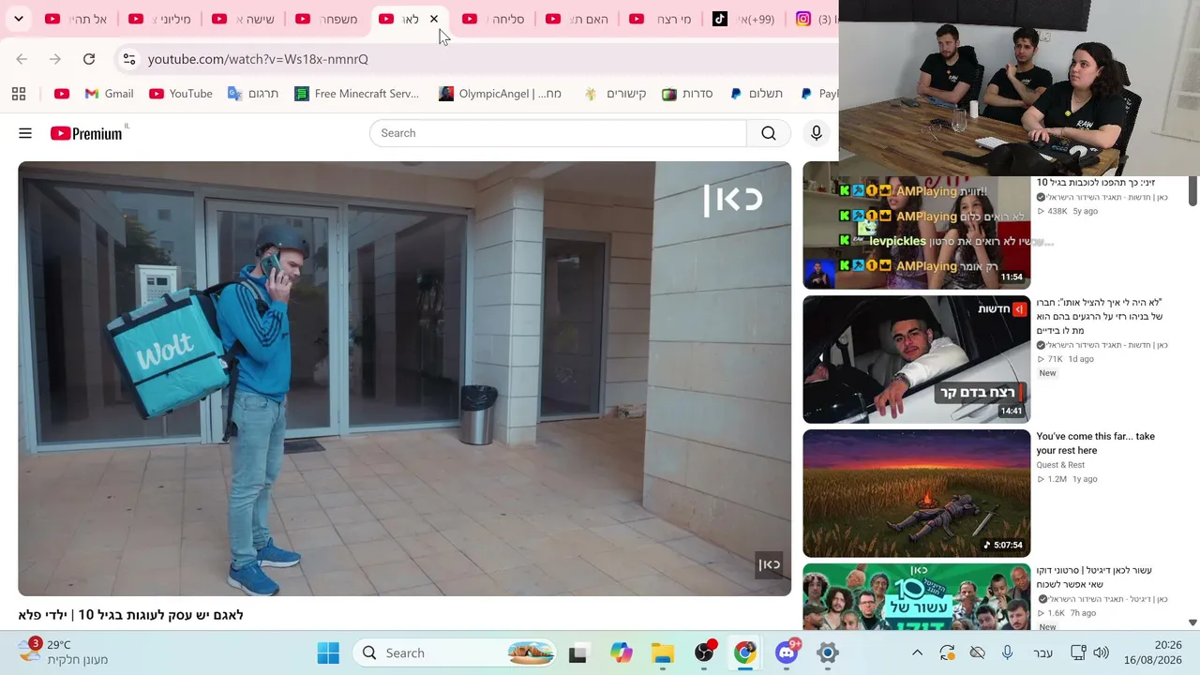Open Discord from the taskbar

(787, 653)
